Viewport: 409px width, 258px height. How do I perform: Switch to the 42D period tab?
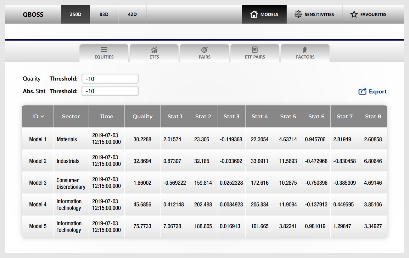click(132, 14)
